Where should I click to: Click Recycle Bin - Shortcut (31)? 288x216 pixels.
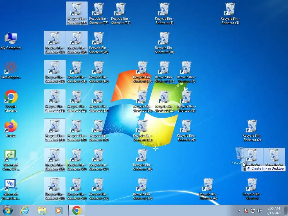tap(55, 43)
